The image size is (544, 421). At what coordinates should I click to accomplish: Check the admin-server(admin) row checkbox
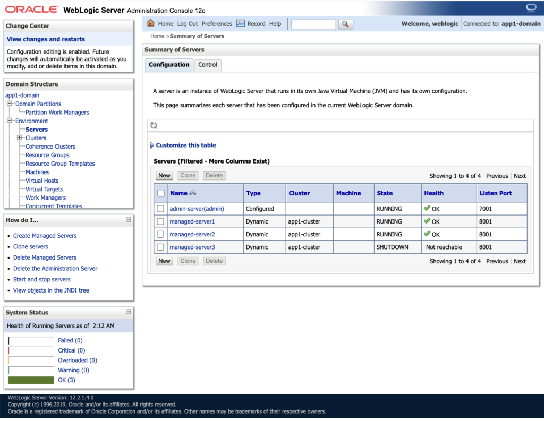160,209
